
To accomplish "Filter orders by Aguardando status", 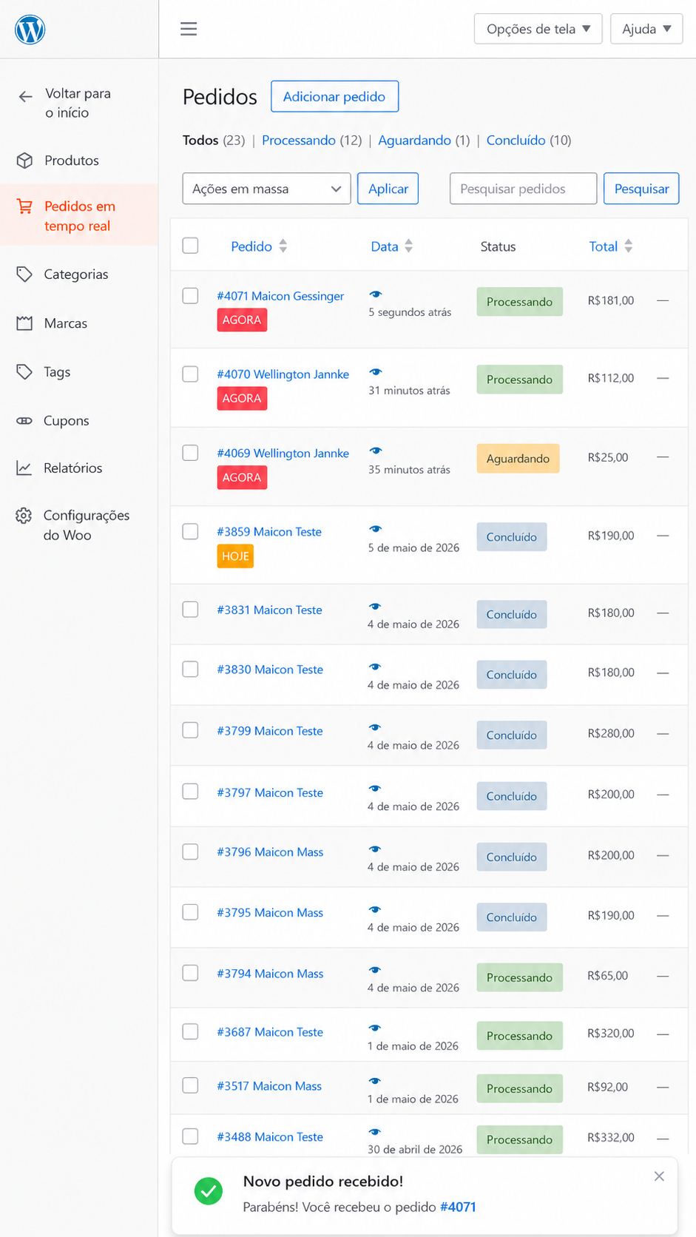I will pyautogui.click(x=414, y=140).
